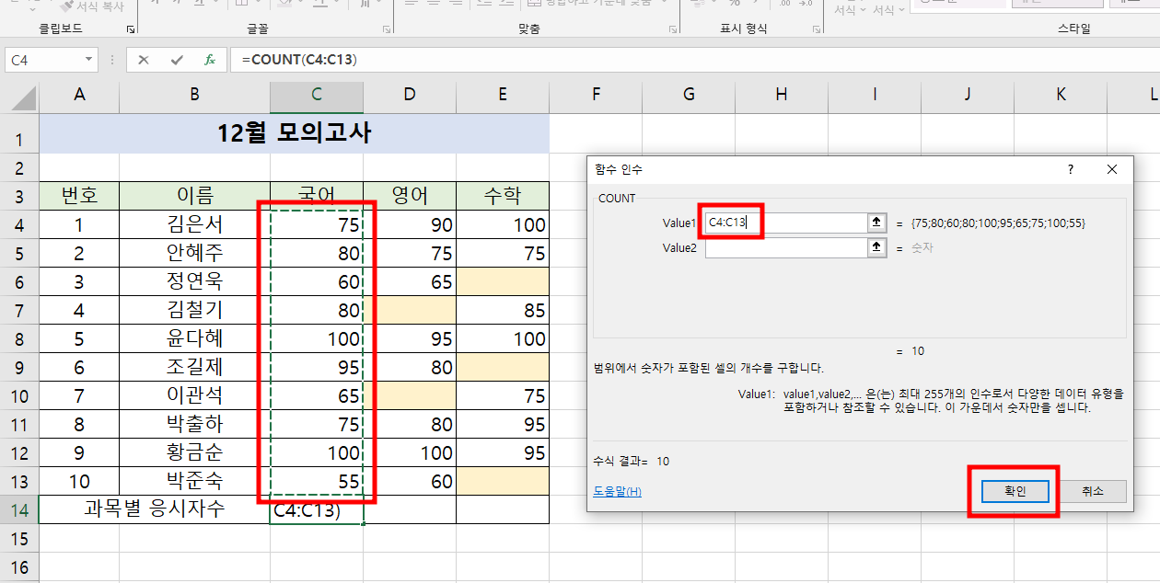Close the 함수 인수 dialog with X
This screenshot has width=1160, height=583.
(x=1112, y=170)
